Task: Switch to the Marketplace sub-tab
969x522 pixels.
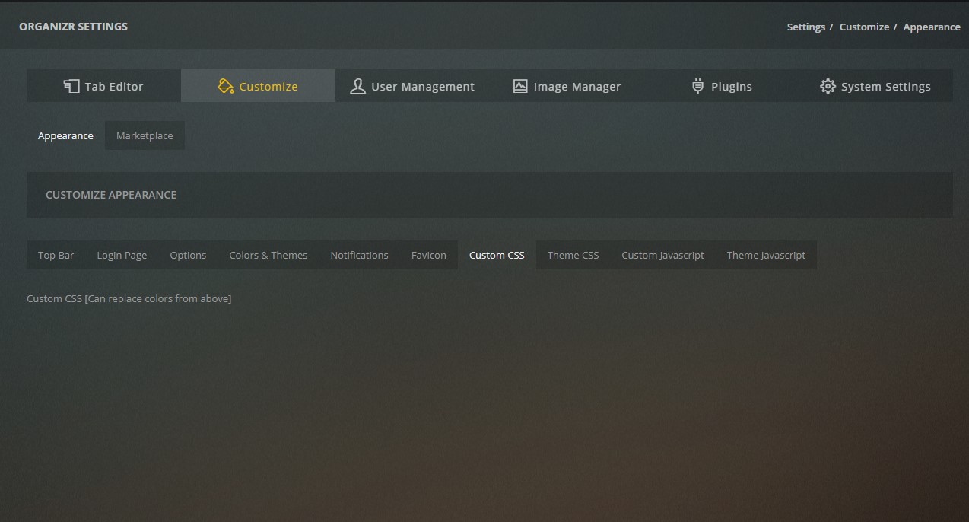Action: click(145, 135)
